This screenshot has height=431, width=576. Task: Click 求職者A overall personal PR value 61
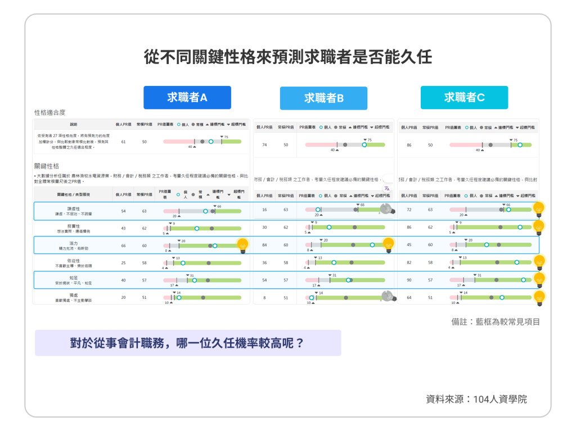click(x=123, y=142)
